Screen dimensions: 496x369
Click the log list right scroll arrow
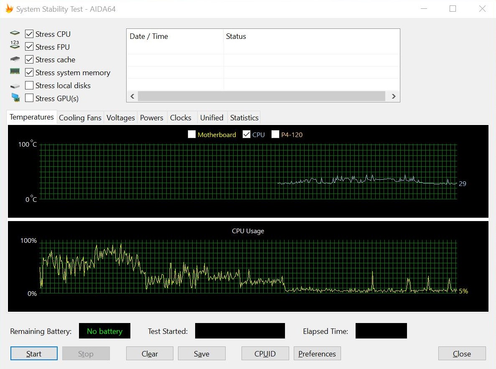394,96
